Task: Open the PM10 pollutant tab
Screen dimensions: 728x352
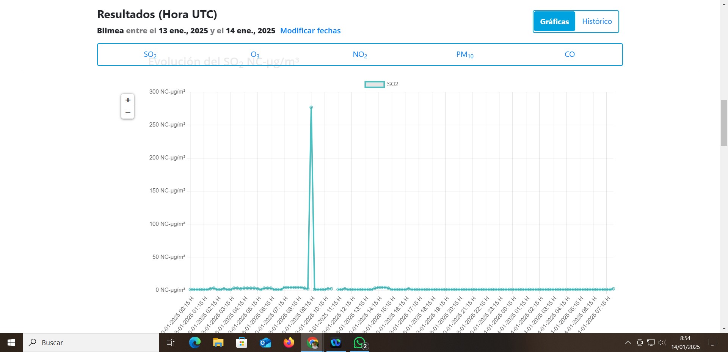Action: (464, 55)
